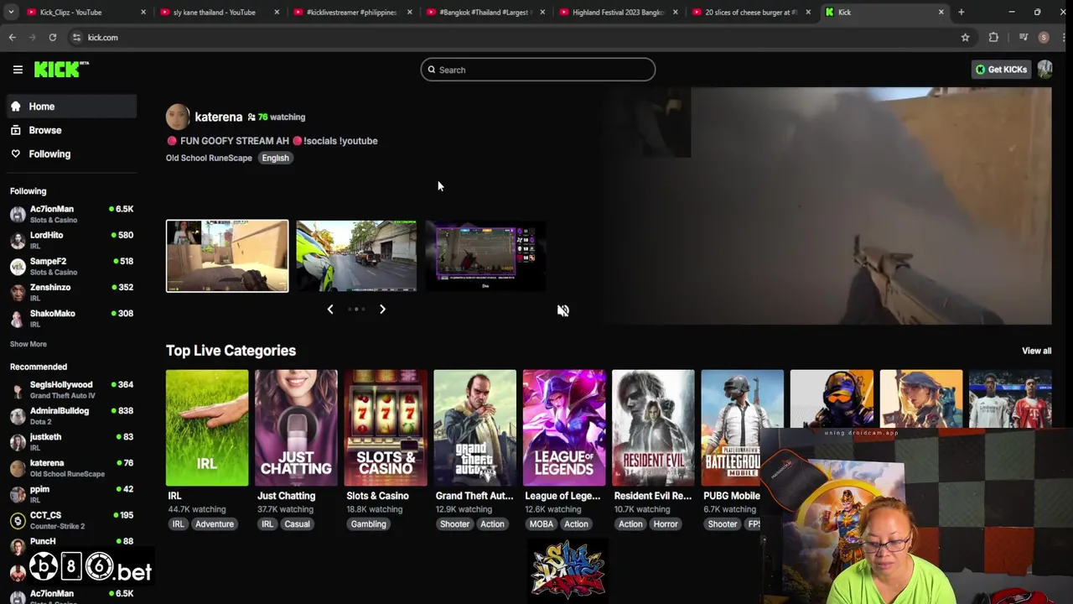Switch to sly kane thailand YouTube tab
This screenshot has height=604, width=1073.
(220, 12)
